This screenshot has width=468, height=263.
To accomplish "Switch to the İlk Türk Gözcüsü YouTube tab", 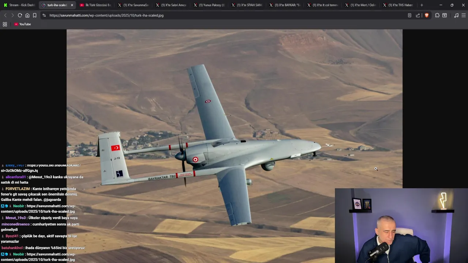I will pyautogui.click(x=95, y=5).
